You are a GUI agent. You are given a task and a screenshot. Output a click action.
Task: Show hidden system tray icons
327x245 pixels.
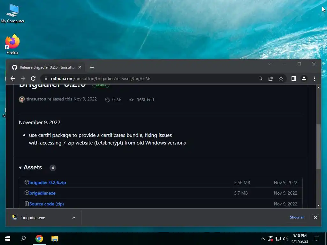point(263,239)
